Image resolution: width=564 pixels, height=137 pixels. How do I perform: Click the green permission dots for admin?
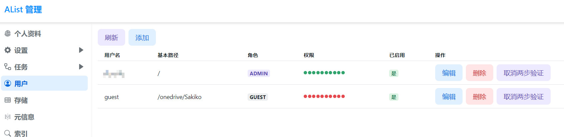pos(324,73)
